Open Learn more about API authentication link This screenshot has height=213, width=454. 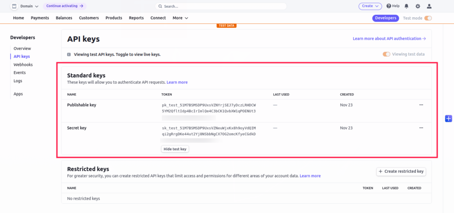tap(389, 38)
